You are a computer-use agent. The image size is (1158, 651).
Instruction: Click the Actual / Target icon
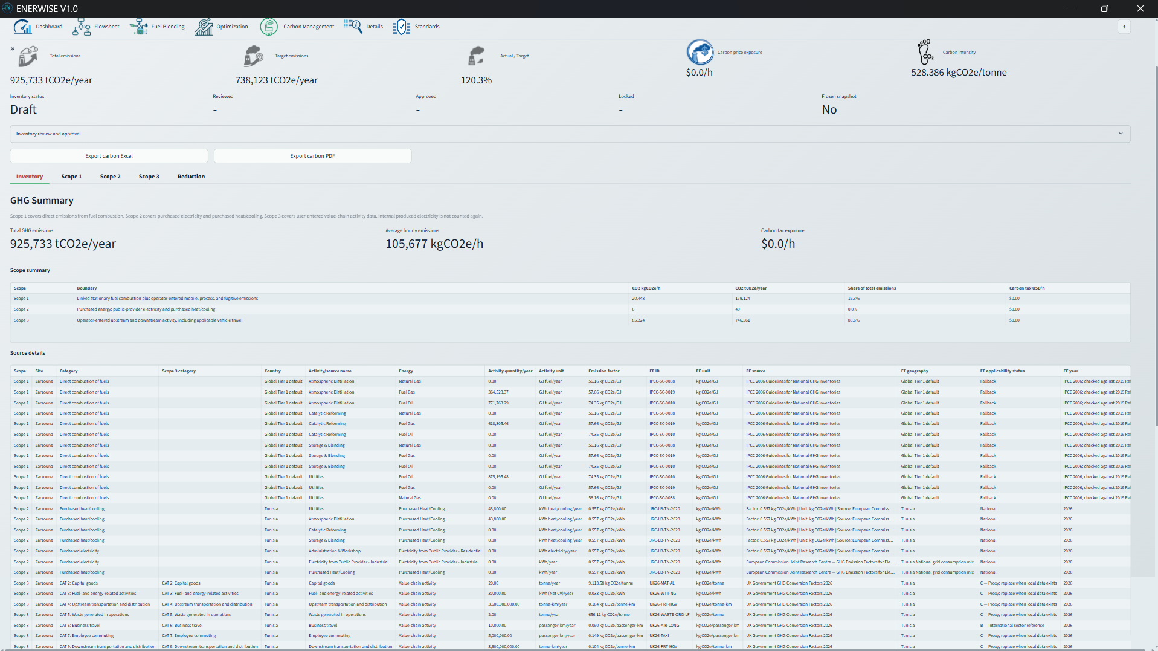477,56
